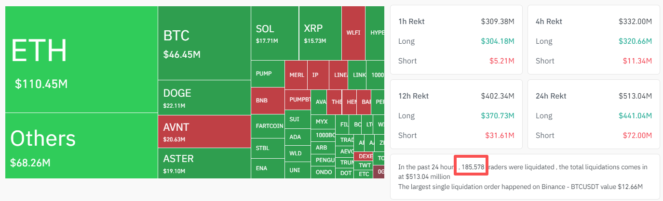Select the red BNB tile

tap(268, 100)
